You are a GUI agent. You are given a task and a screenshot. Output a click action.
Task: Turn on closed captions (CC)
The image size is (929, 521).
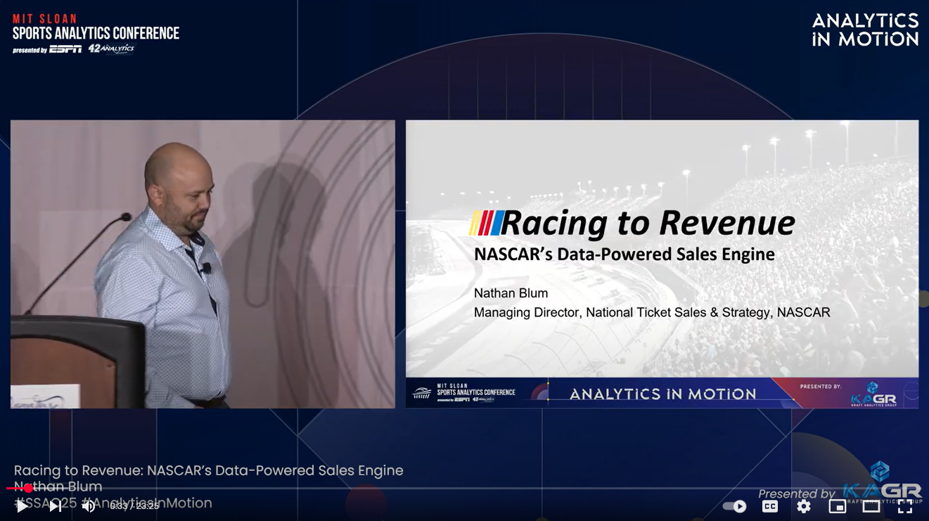pyautogui.click(x=770, y=506)
